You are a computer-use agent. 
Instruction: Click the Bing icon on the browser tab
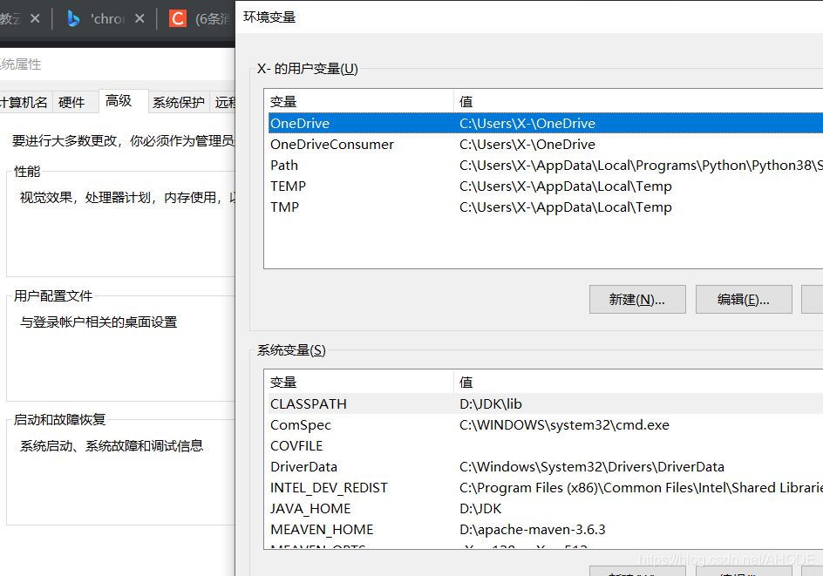pyautogui.click(x=73, y=19)
